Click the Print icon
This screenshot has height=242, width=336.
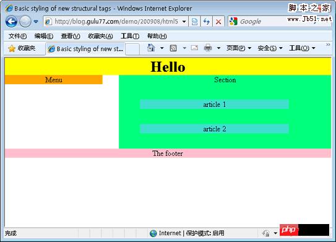208,48
